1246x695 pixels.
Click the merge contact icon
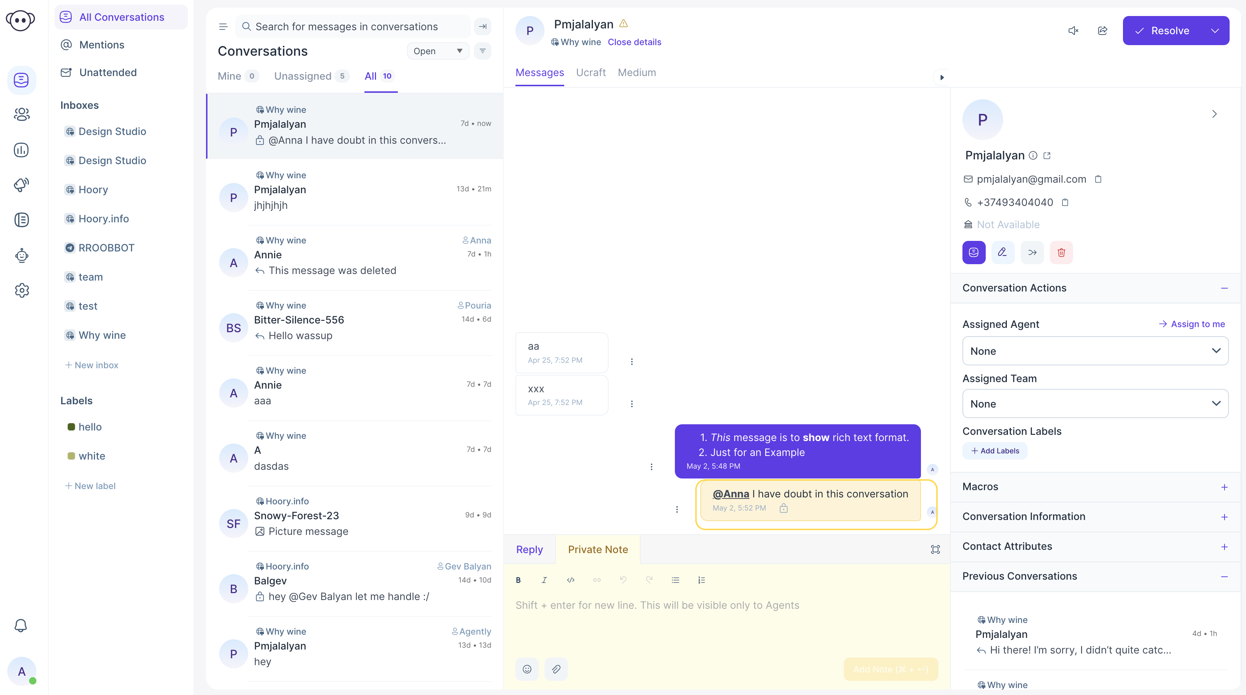(x=1032, y=252)
